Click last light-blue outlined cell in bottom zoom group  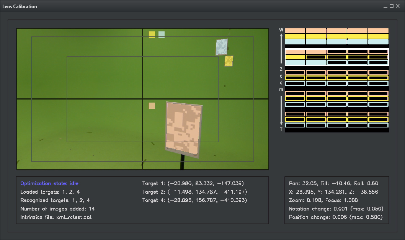pyautogui.click(x=378, y=125)
